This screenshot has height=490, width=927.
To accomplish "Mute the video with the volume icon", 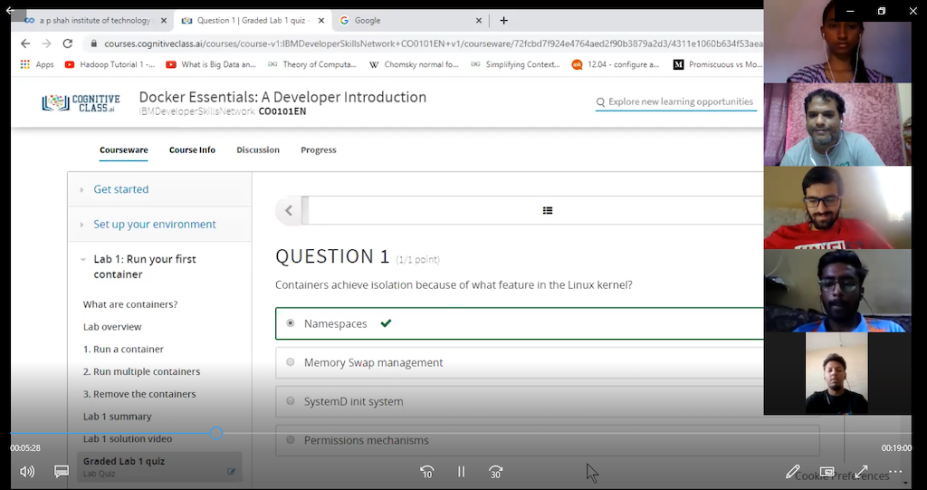I will (x=26, y=472).
